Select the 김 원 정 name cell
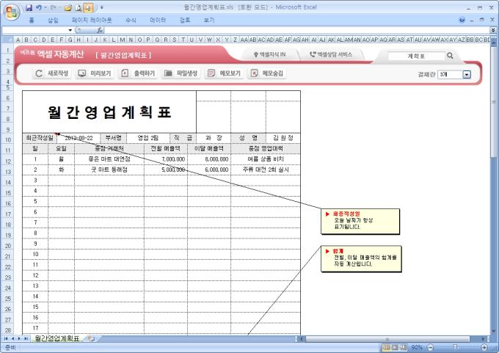 pyautogui.click(x=283, y=138)
